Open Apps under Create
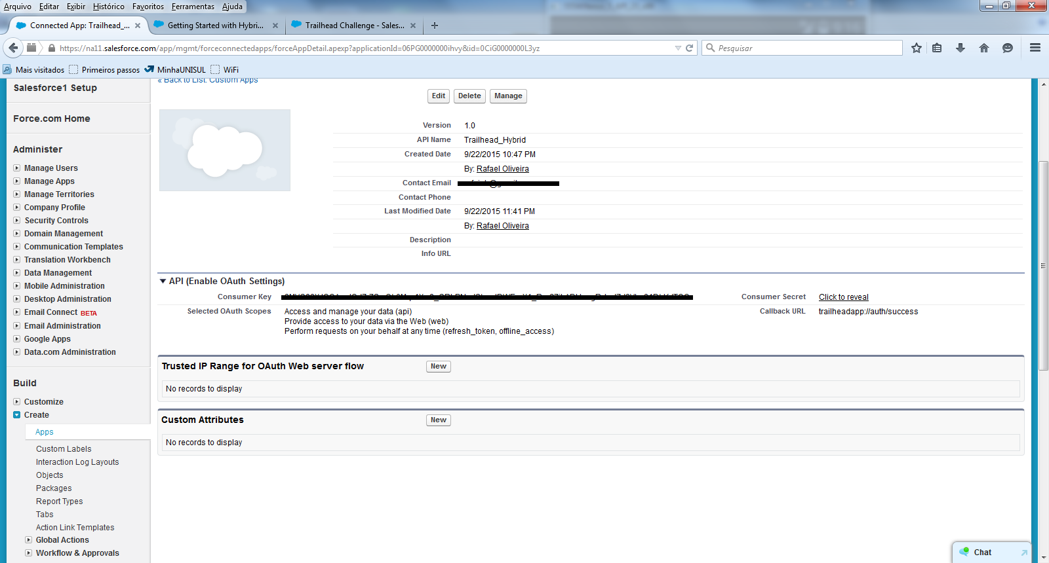This screenshot has height=563, width=1049. tap(45, 432)
